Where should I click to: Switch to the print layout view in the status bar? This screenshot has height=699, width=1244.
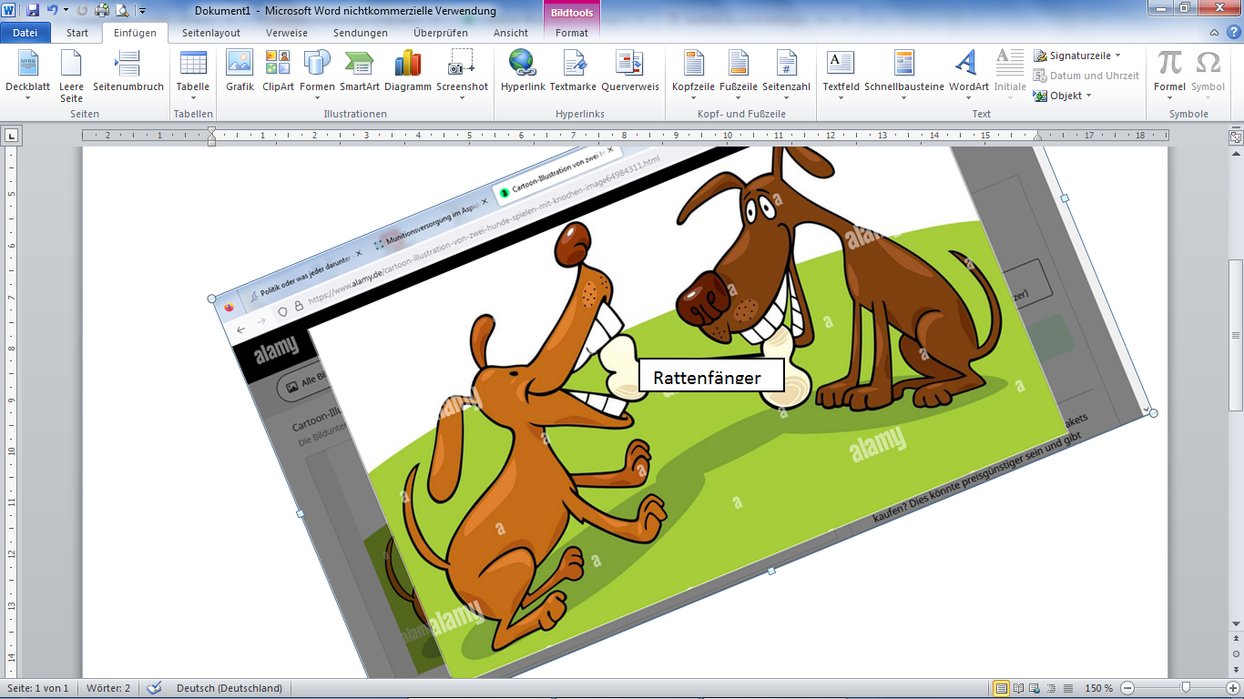[1001, 688]
